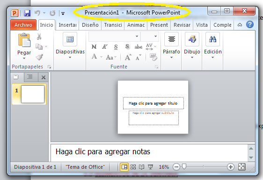Screen dimensions: 263x180
Task: Open PowerPoint Help question mark
Action: click(250, 24)
